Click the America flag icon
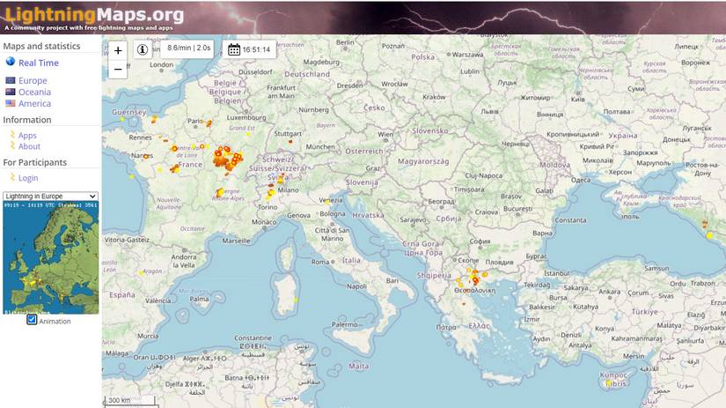 pos(11,103)
